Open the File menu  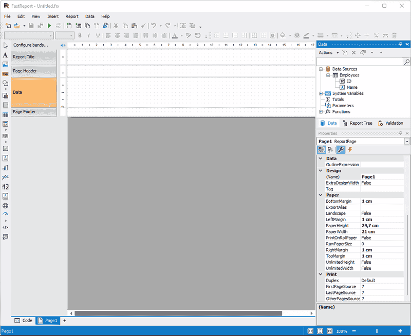point(7,16)
